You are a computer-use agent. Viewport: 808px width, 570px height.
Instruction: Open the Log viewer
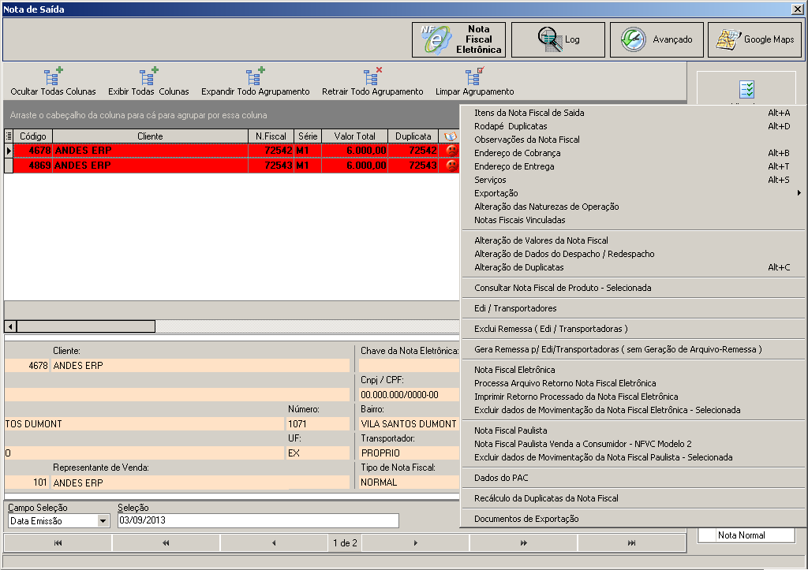(558, 39)
